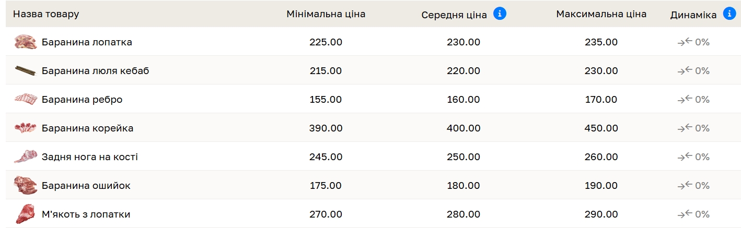The width and height of the screenshot is (741, 228).
Task: Click the Баранина ребро product image
Action: 25,99
